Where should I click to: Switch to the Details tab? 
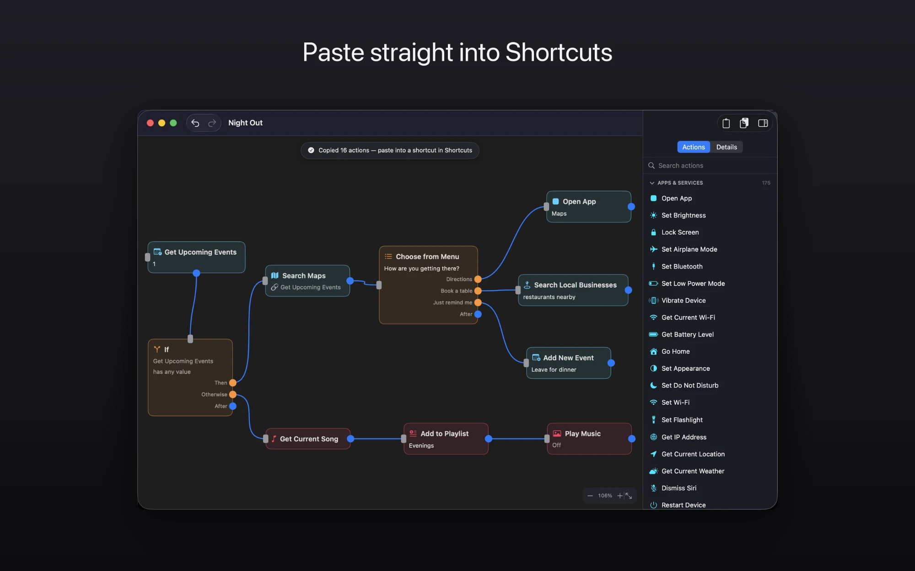pos(727,147)
